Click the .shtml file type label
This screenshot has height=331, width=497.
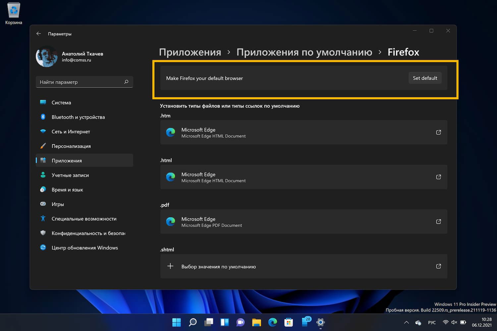coord(167,250)
